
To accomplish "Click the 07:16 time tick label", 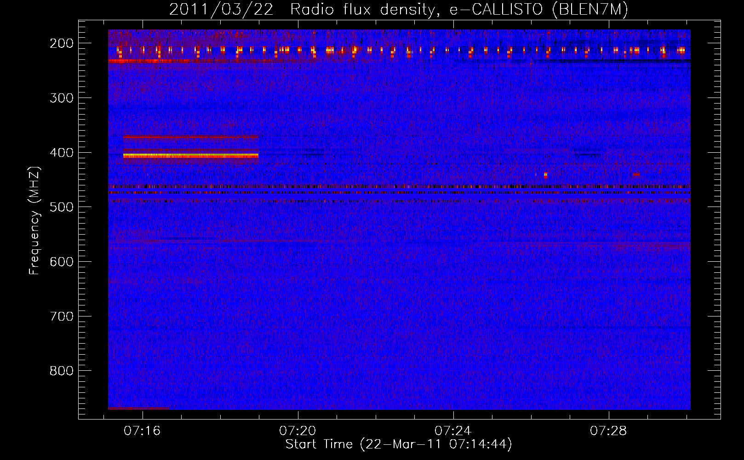I will tap(142, 431).
